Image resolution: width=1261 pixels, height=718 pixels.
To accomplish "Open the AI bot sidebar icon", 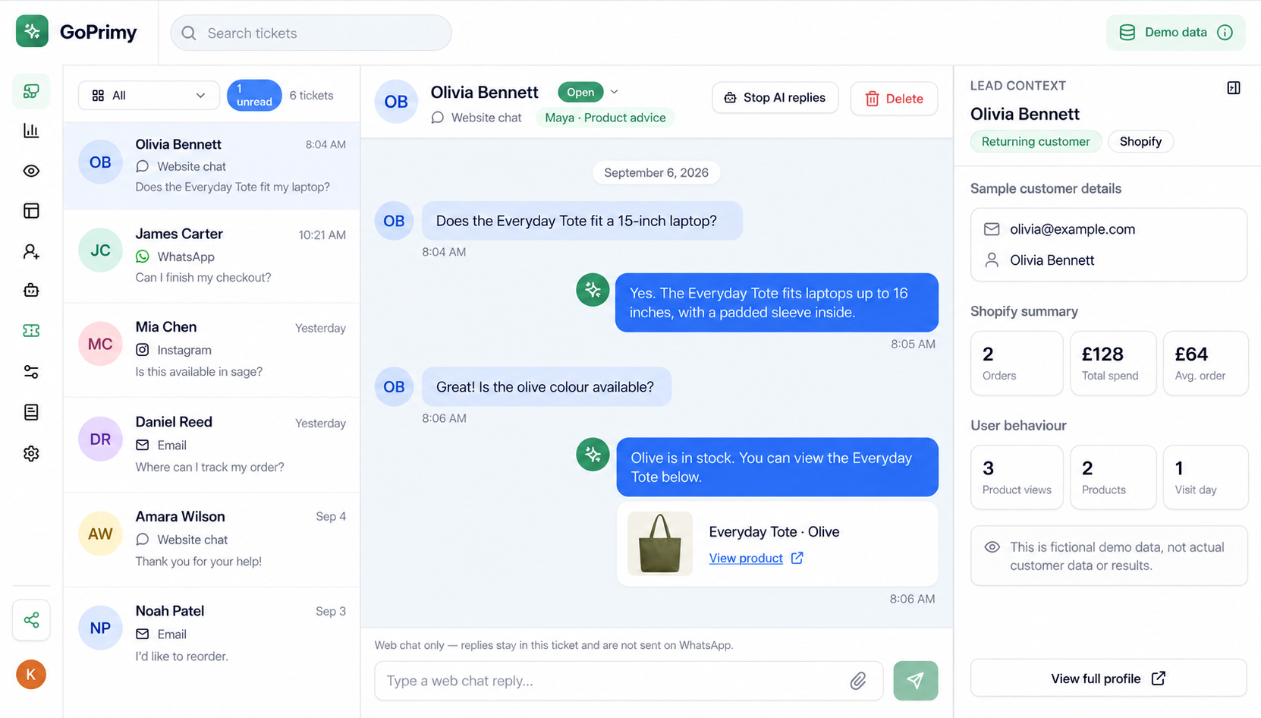I will [31, 291].
